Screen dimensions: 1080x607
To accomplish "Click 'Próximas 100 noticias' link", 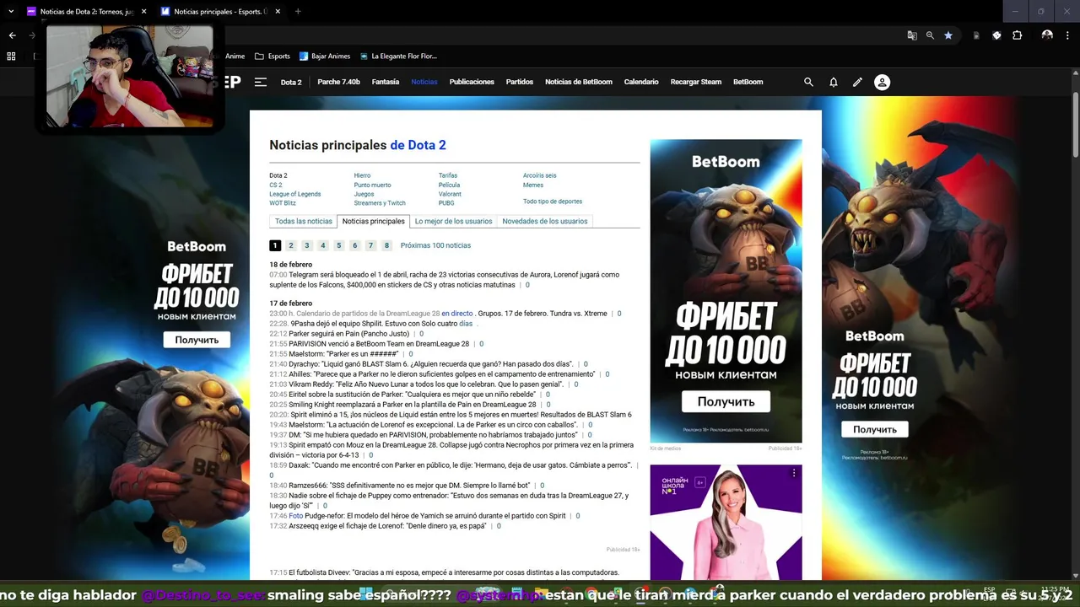I will coord(435,245).
